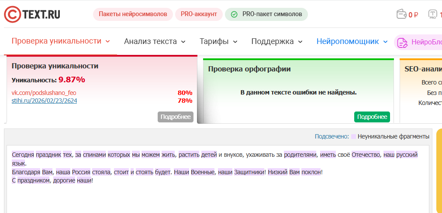Expand the chevron next to Поддержка
Screen dimensions: 442x213
pyautogui.click(x=300, y=42)
